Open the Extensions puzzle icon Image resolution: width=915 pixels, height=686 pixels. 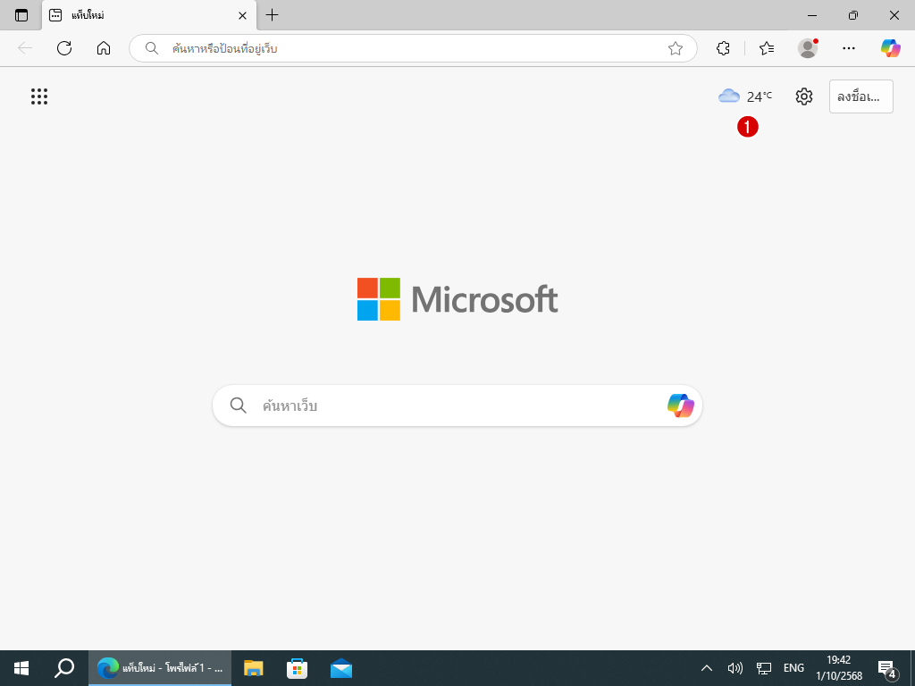click(724, 48)
